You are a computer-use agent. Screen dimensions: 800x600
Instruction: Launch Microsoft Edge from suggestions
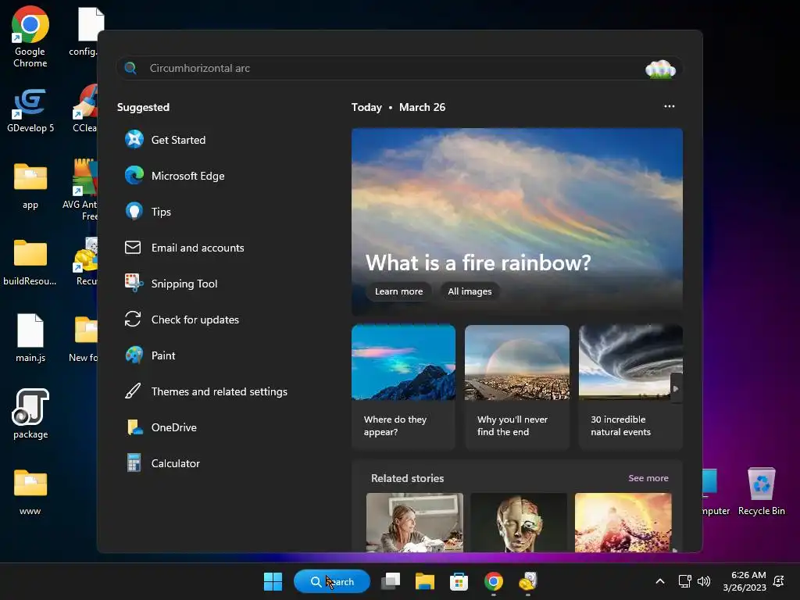pos(174,176)
